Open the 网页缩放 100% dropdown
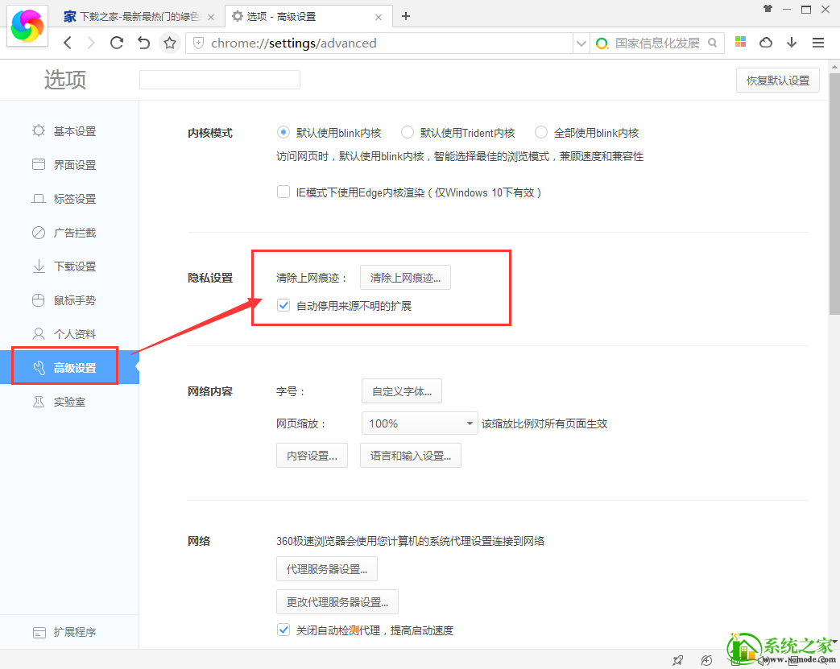Screen dimensions: 840x669 (x=420, y=422)
